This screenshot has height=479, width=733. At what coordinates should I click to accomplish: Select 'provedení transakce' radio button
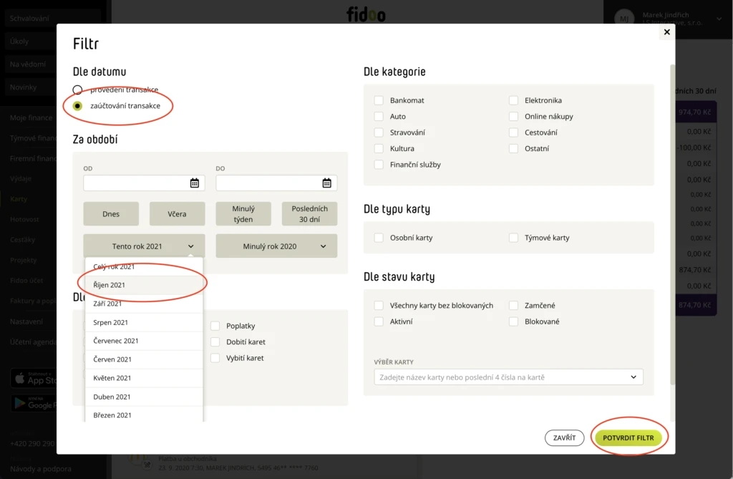coord(77,89)
